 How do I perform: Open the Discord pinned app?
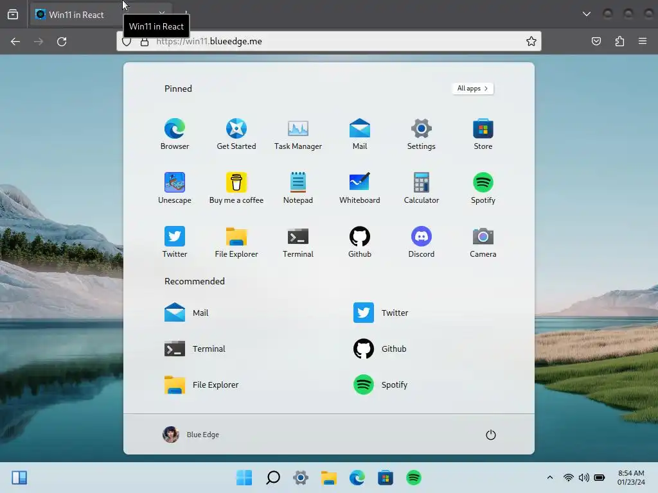tap(422, 242)
